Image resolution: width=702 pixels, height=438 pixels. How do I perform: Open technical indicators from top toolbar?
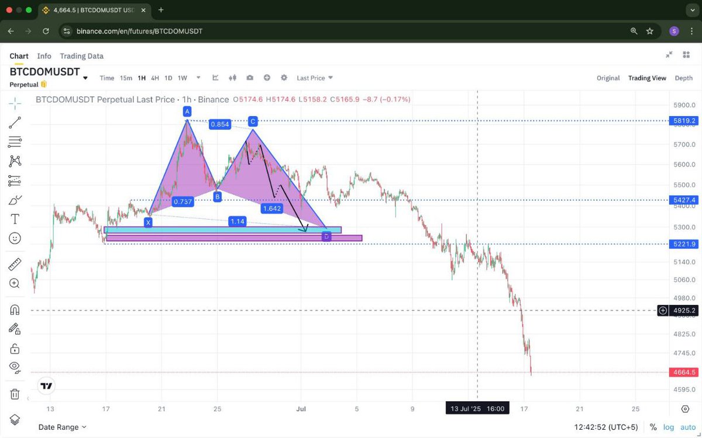216,78
